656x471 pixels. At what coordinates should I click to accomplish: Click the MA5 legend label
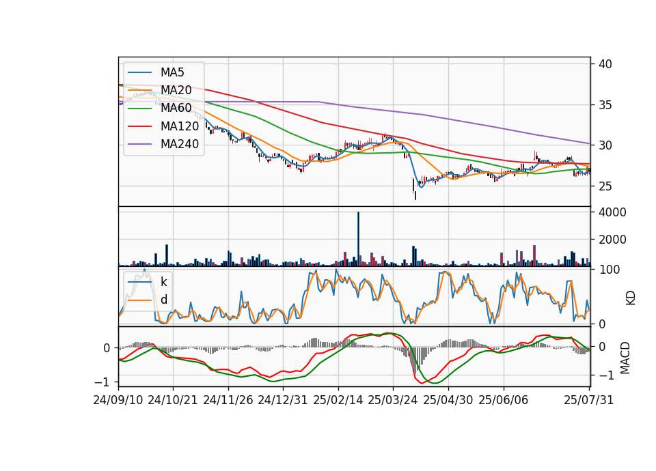pyautogui.click(x=172, y=72)
